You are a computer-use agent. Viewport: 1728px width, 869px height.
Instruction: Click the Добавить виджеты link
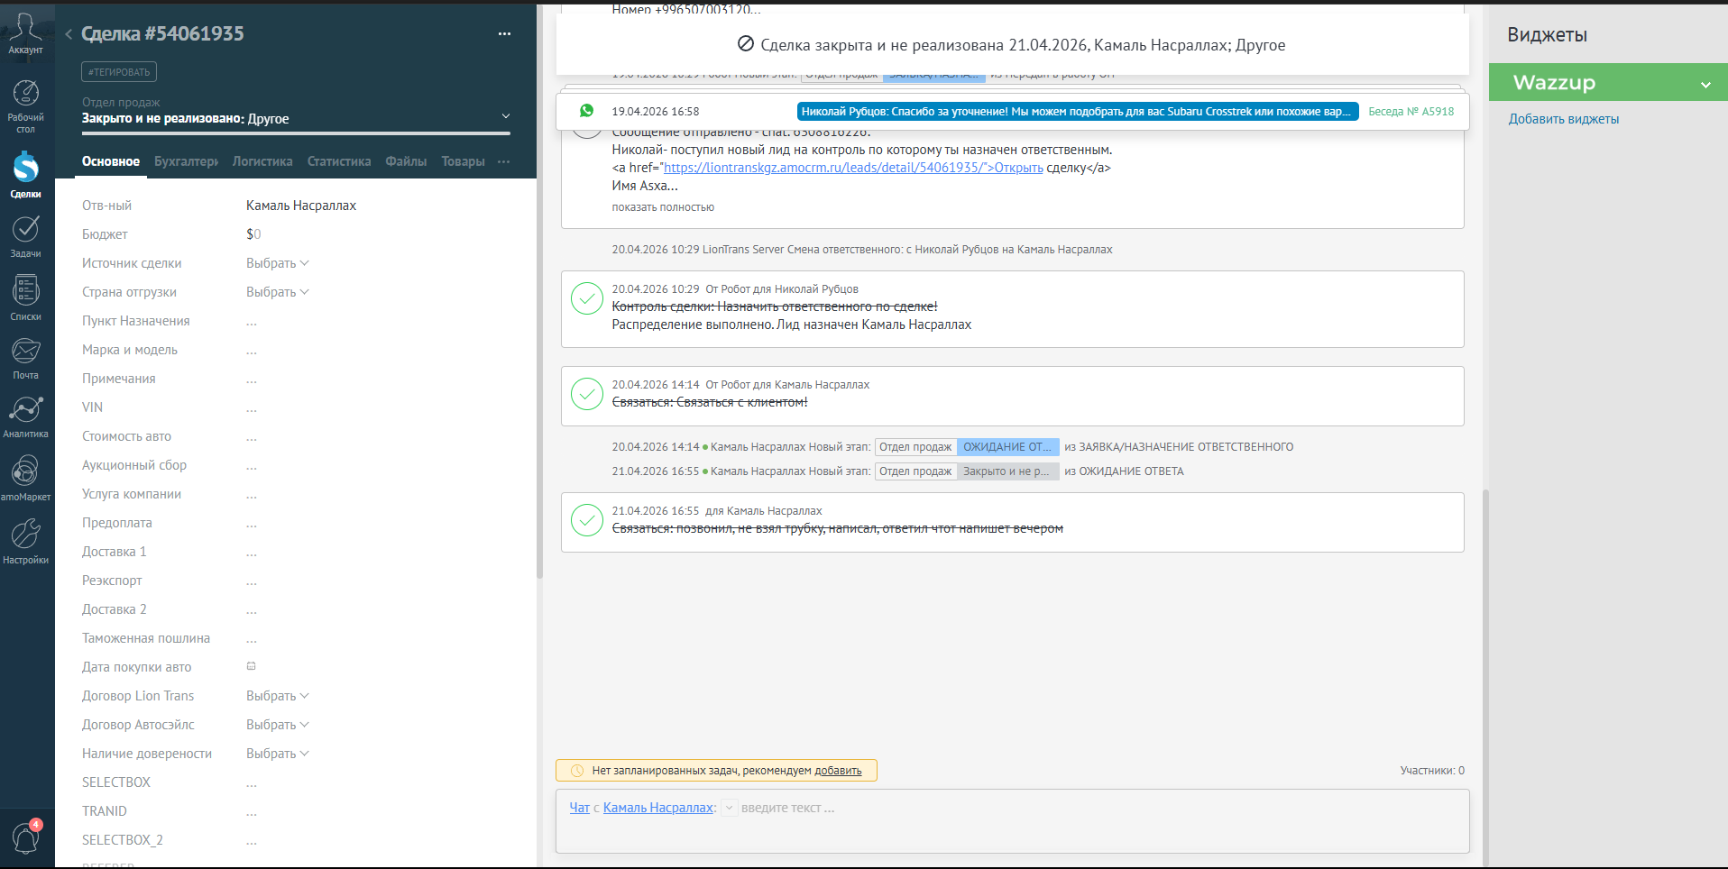click(x=1564, y=119)
